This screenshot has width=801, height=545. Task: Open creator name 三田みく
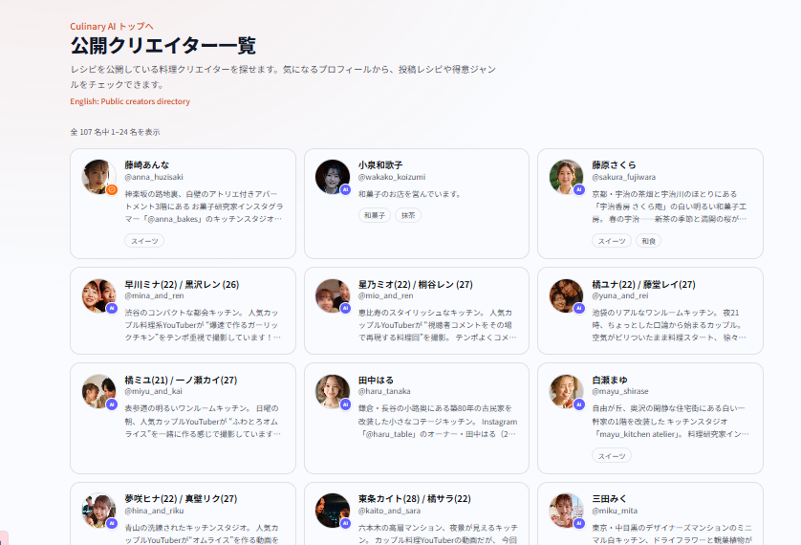[x=610, y=498]
